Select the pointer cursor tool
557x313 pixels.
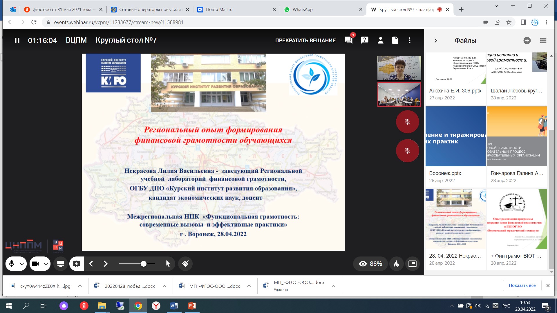coord(168,264)
